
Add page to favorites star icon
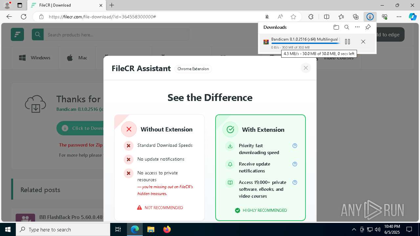point(293,17)
